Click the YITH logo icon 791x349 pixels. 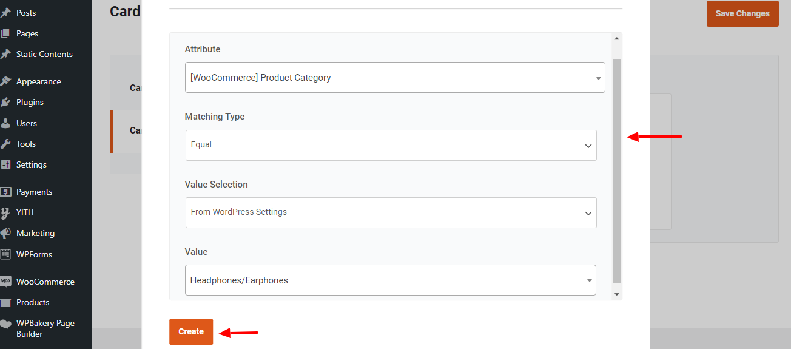click(x=6, y=212)
